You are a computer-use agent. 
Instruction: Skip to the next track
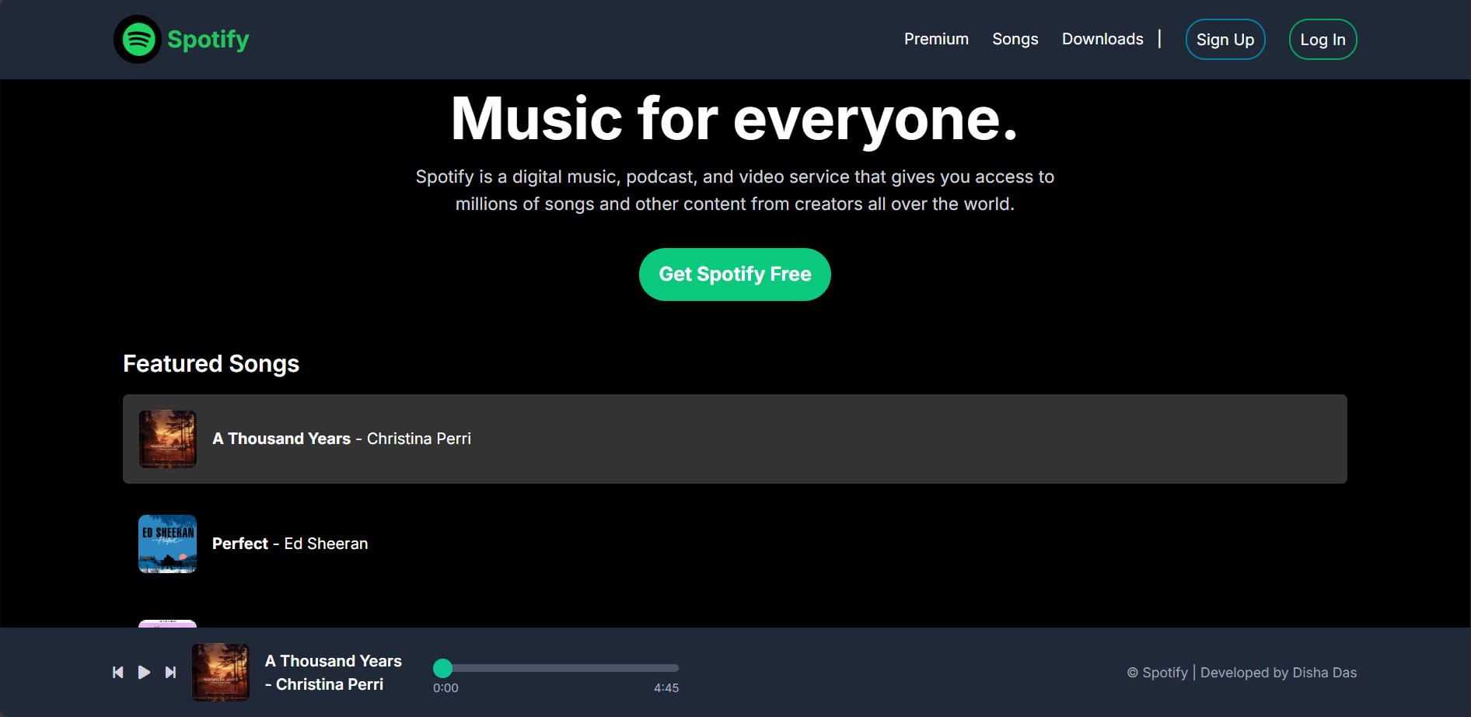pyautogui.click(x=170, y=672)
